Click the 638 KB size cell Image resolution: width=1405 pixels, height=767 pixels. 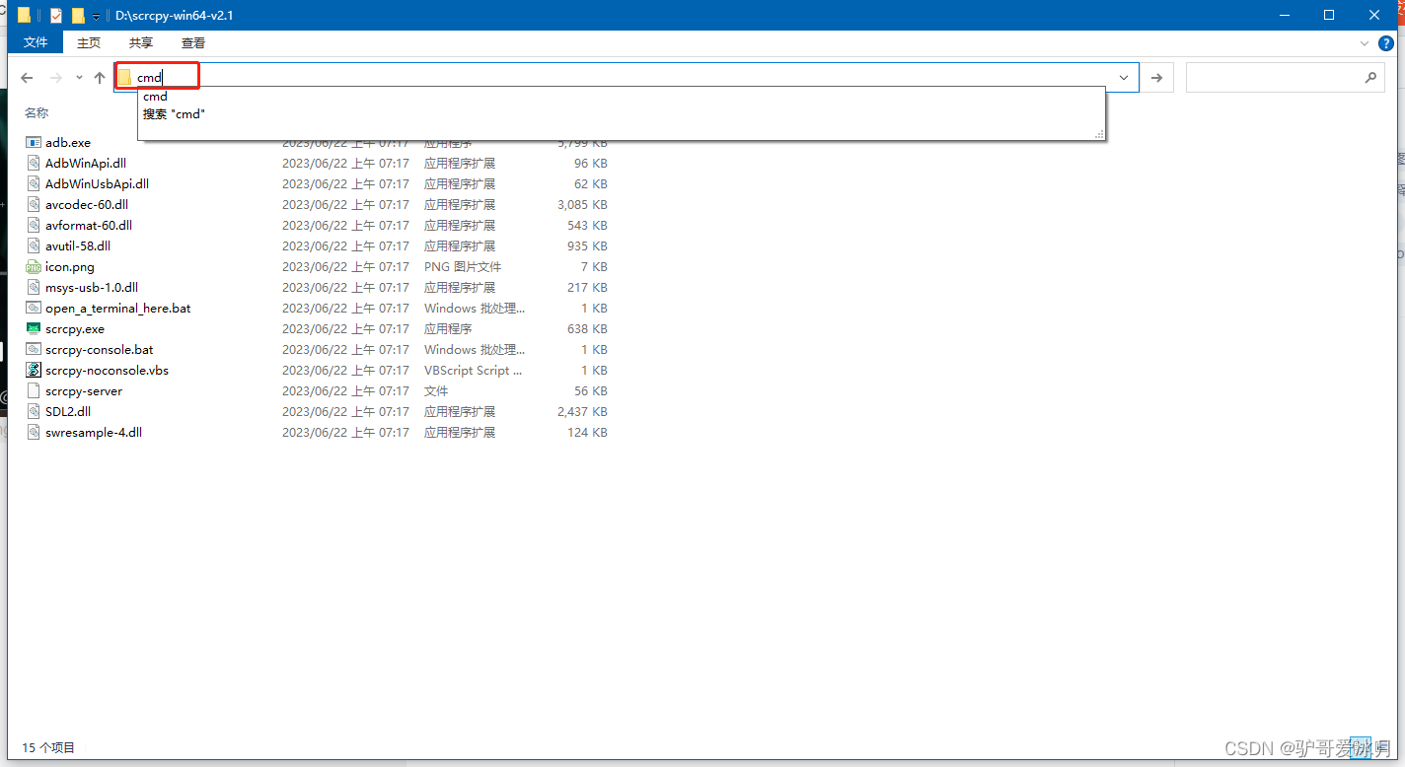tap(587, 329)
